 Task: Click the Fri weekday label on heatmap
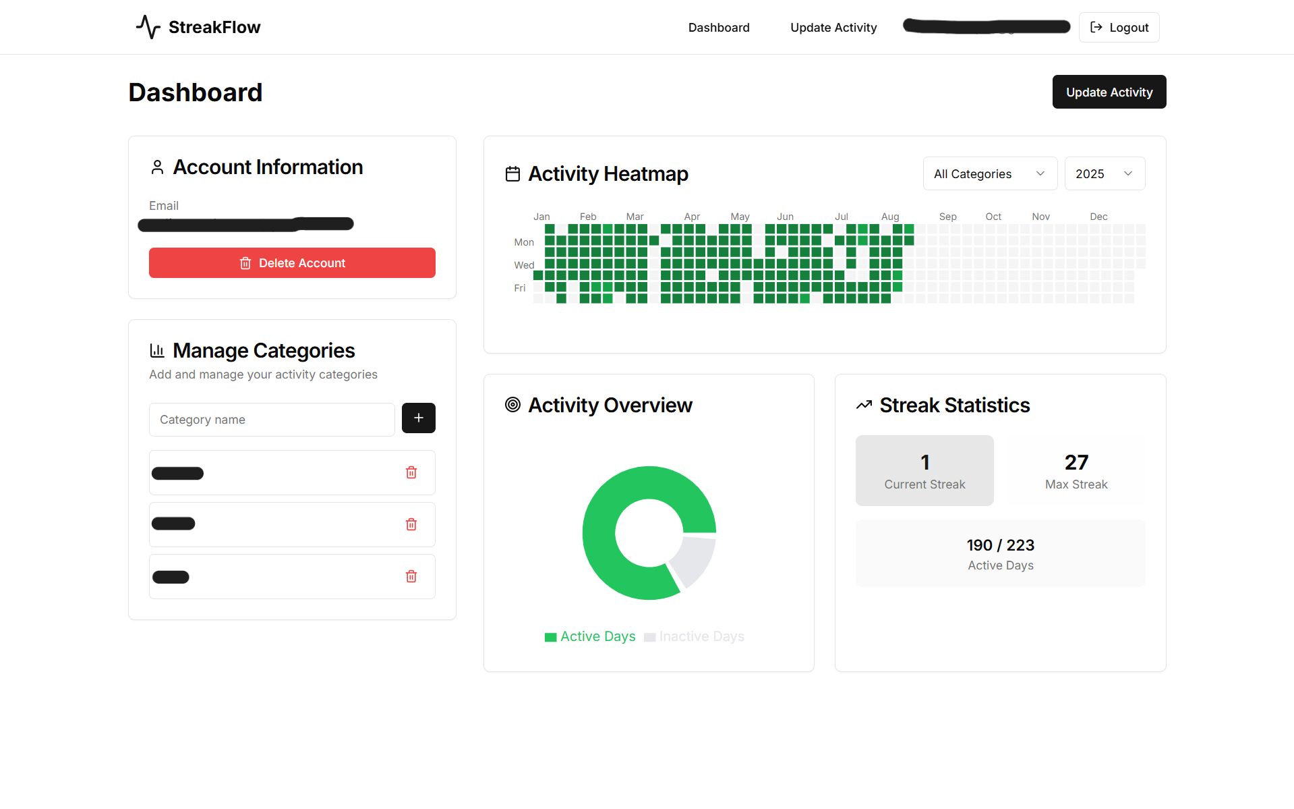coord(519,288)
